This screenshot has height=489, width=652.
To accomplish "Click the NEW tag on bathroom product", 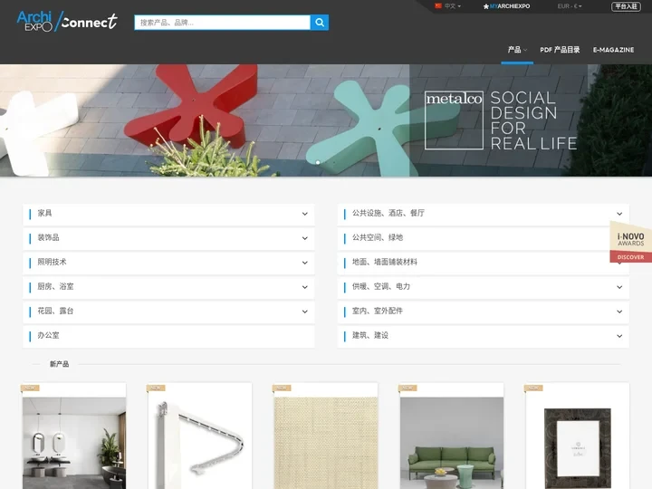I will coord(30,388).
